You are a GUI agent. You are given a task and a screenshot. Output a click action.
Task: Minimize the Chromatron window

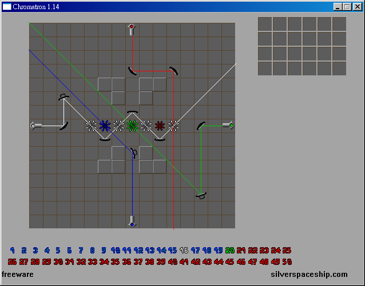[x=338, y=7]
